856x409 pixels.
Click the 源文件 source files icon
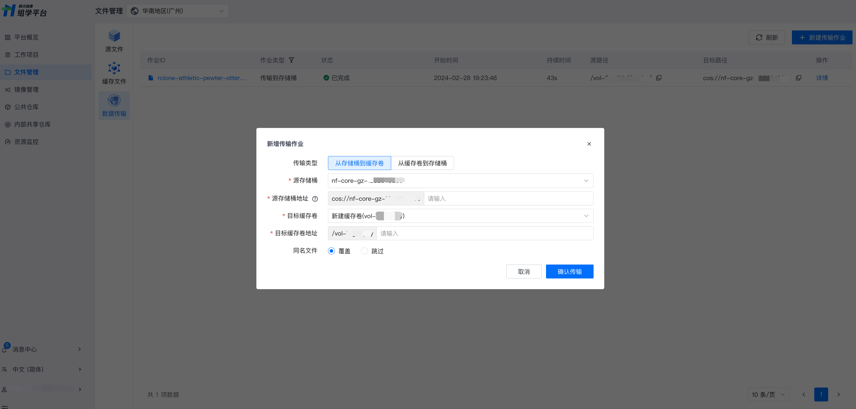(114, 36)
